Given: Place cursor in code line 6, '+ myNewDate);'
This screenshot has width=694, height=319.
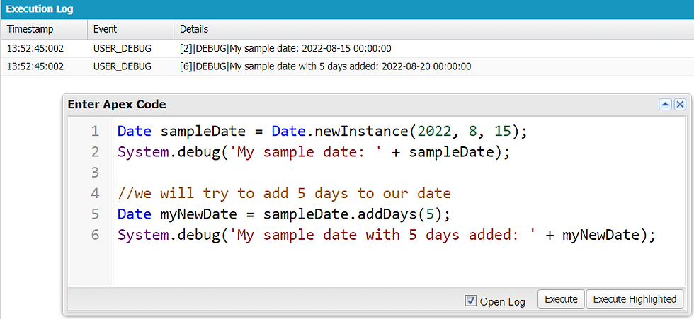Looking at the screenshot, I should (387, 235).
